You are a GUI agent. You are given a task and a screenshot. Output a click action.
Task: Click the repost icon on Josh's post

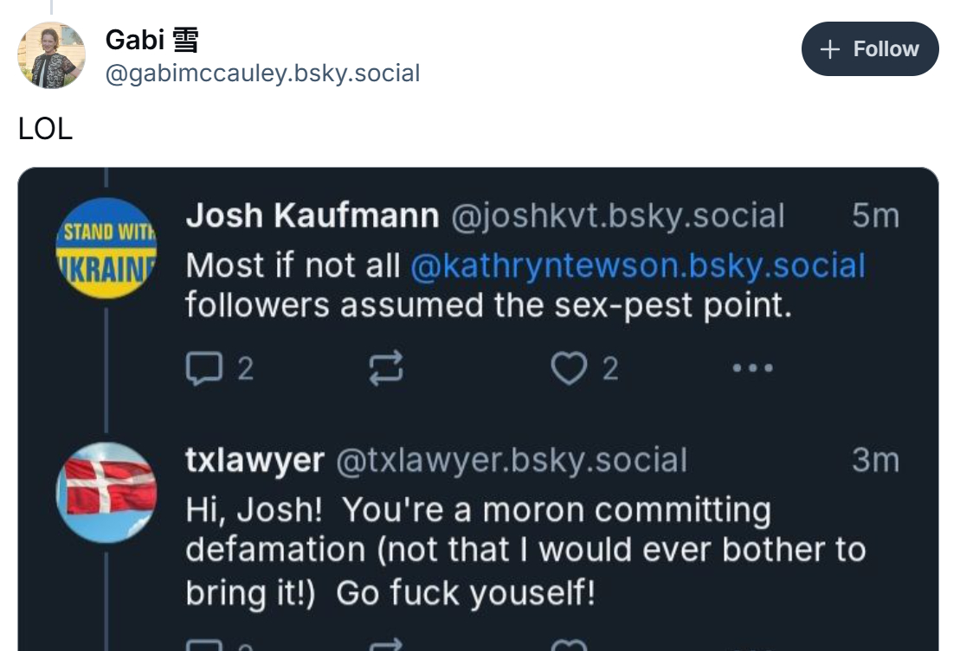[x=385, y=369]
